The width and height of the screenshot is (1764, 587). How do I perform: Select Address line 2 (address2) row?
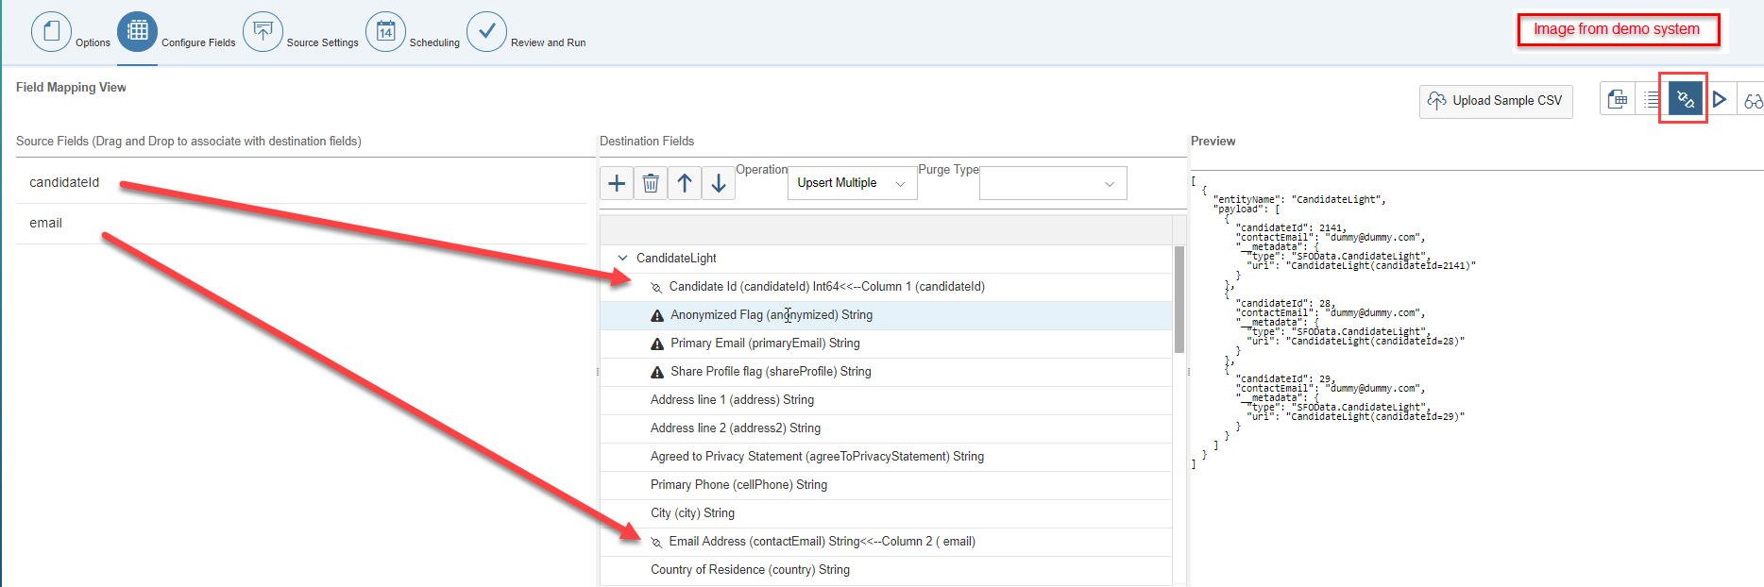[x=886, y=428]
